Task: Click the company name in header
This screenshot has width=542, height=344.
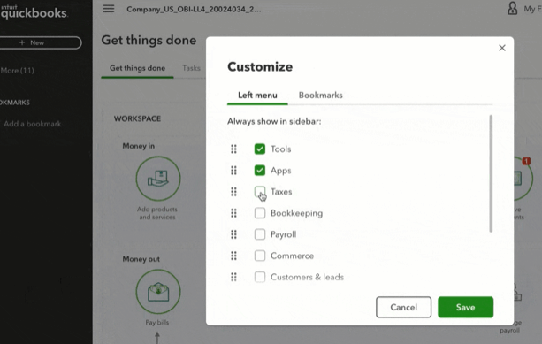Action: point(194,10)
